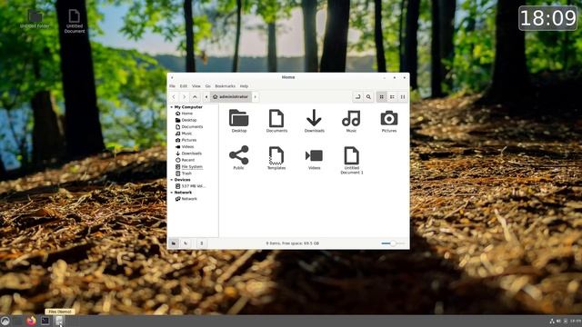Screen dimensions: 582x327
Task: Click the taskbar clock time
Action: pos(576,321)
